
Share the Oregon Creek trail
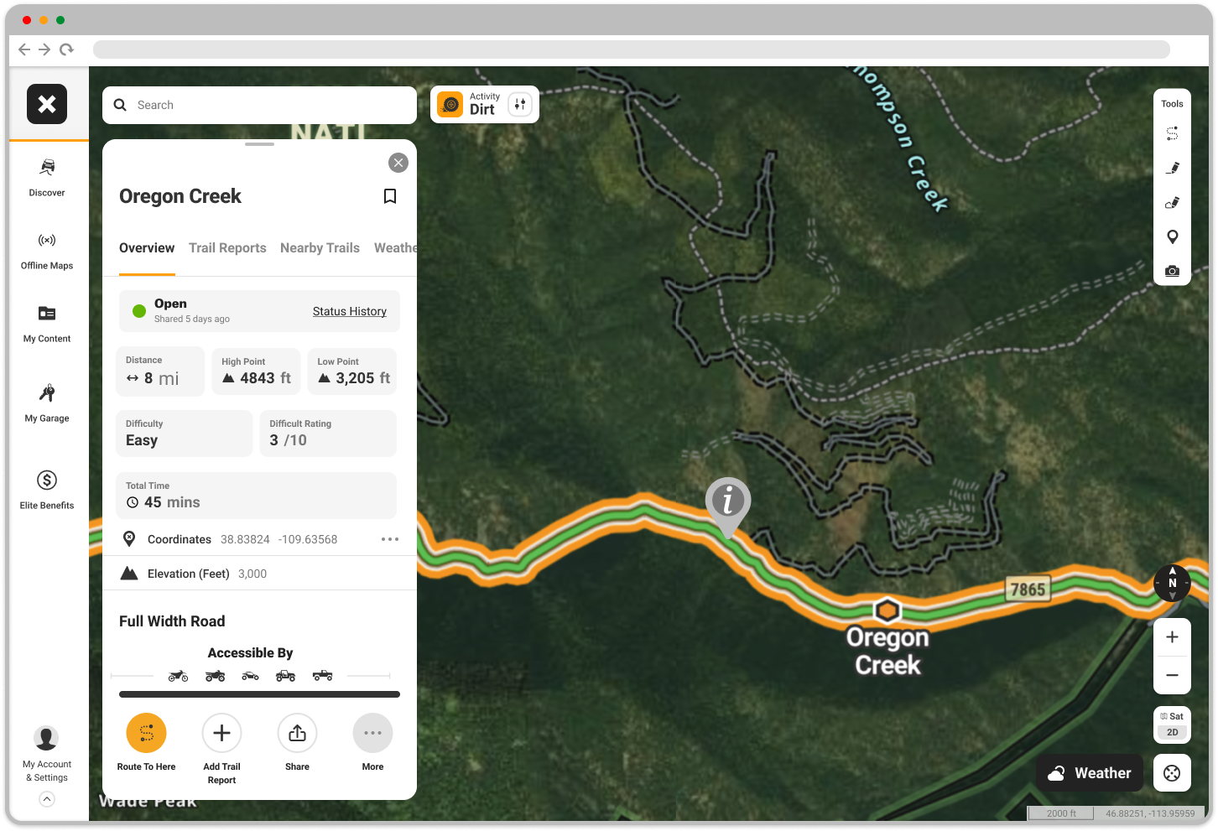[297, 743]
